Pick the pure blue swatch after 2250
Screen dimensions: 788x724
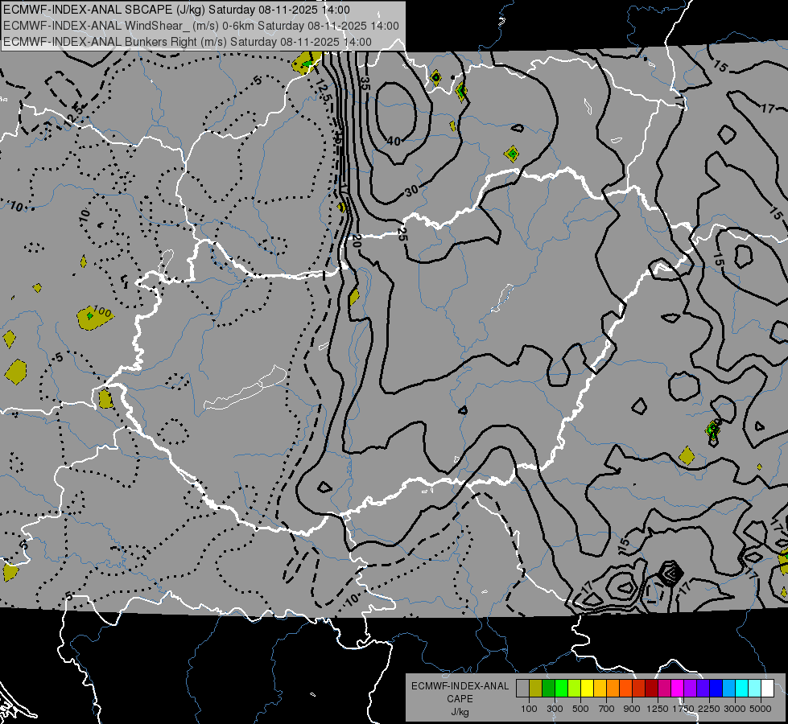tap(716, 688)
